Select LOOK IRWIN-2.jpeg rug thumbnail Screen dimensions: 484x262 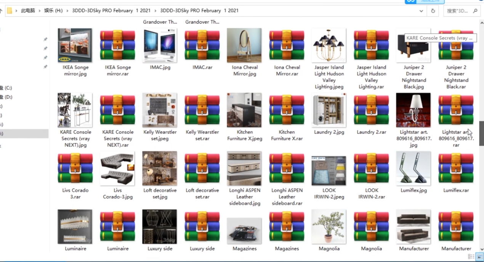click(x=329, y=170)
